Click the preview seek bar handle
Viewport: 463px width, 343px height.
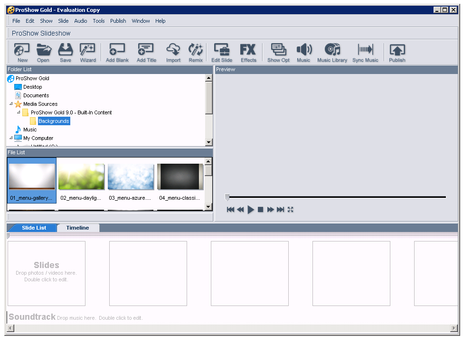tap(227, 197)
